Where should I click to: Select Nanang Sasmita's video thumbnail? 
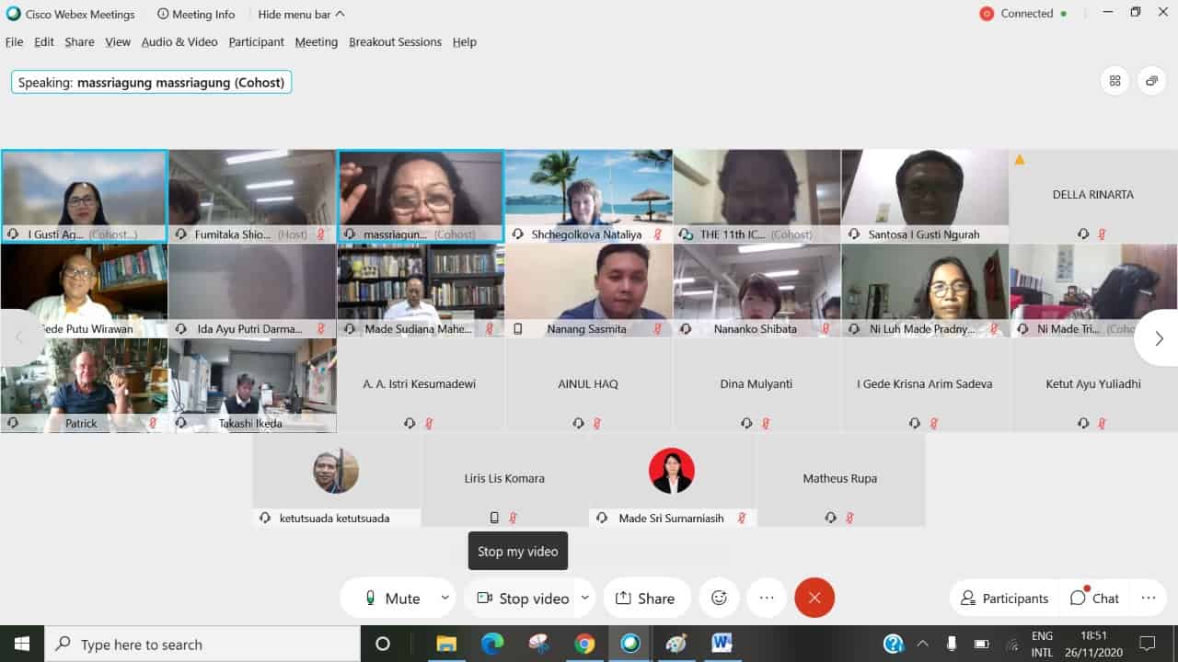click(x=588, y=290)
